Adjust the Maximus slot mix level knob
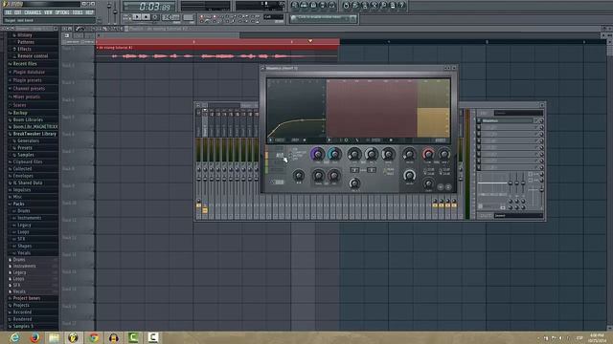 [x=541, y=121]
